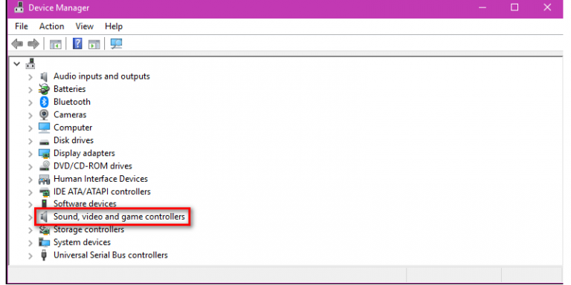Click the Scan for hardware changes monitor icon
Image resolution: width=571 pixels, height=285 pixels.
[x=116, y=44]
